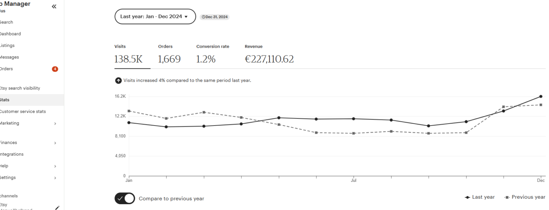Click the December data point on solid line
The height and width of the screenshot is (210, 549).
pyautogui.click(x=541, y=96)
